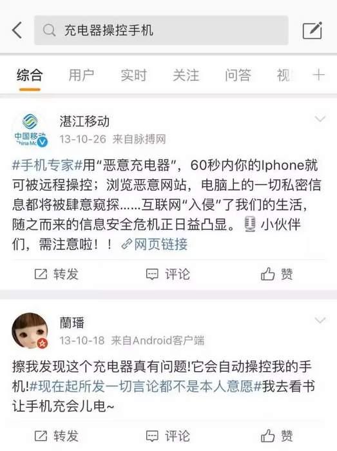Image resolution: width=337 pixels, height=451 pixels.
Task: Focus the search field with 充电器操控手机
Action: [161, 30]
